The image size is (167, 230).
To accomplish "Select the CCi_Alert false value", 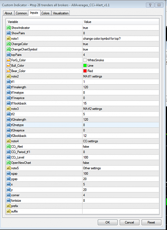I will click(86, 146).
